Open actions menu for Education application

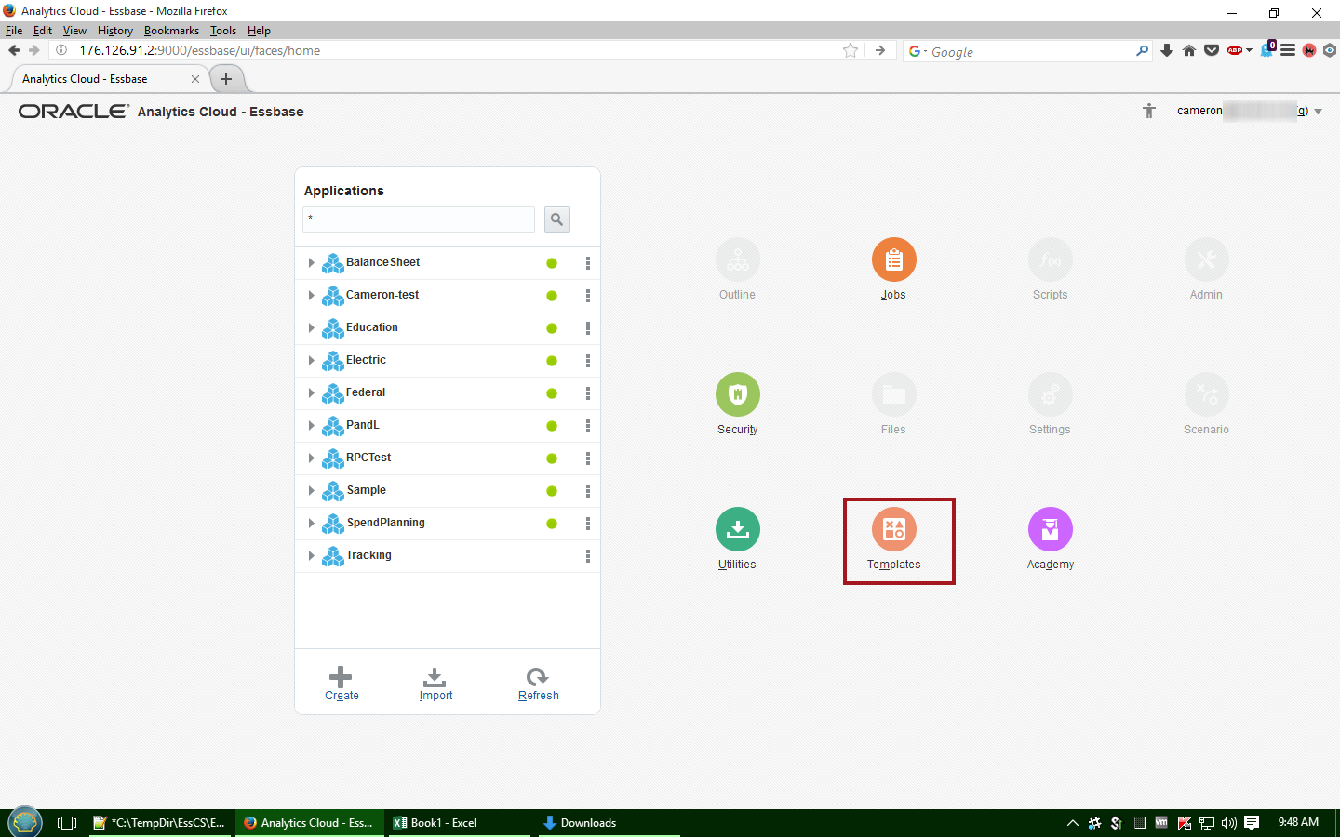point(588,328)
